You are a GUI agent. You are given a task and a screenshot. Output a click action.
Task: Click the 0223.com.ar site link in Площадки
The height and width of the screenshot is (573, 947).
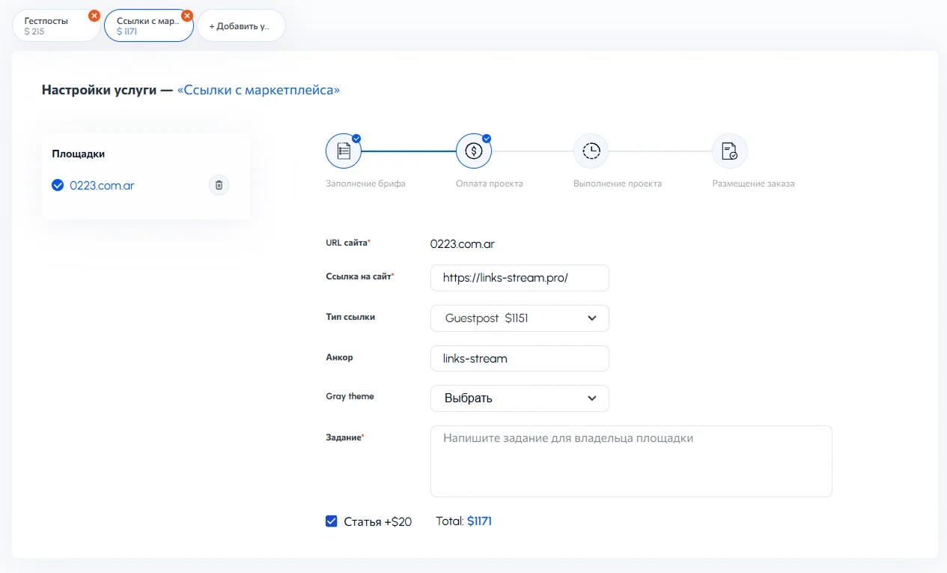click(102, 185)
